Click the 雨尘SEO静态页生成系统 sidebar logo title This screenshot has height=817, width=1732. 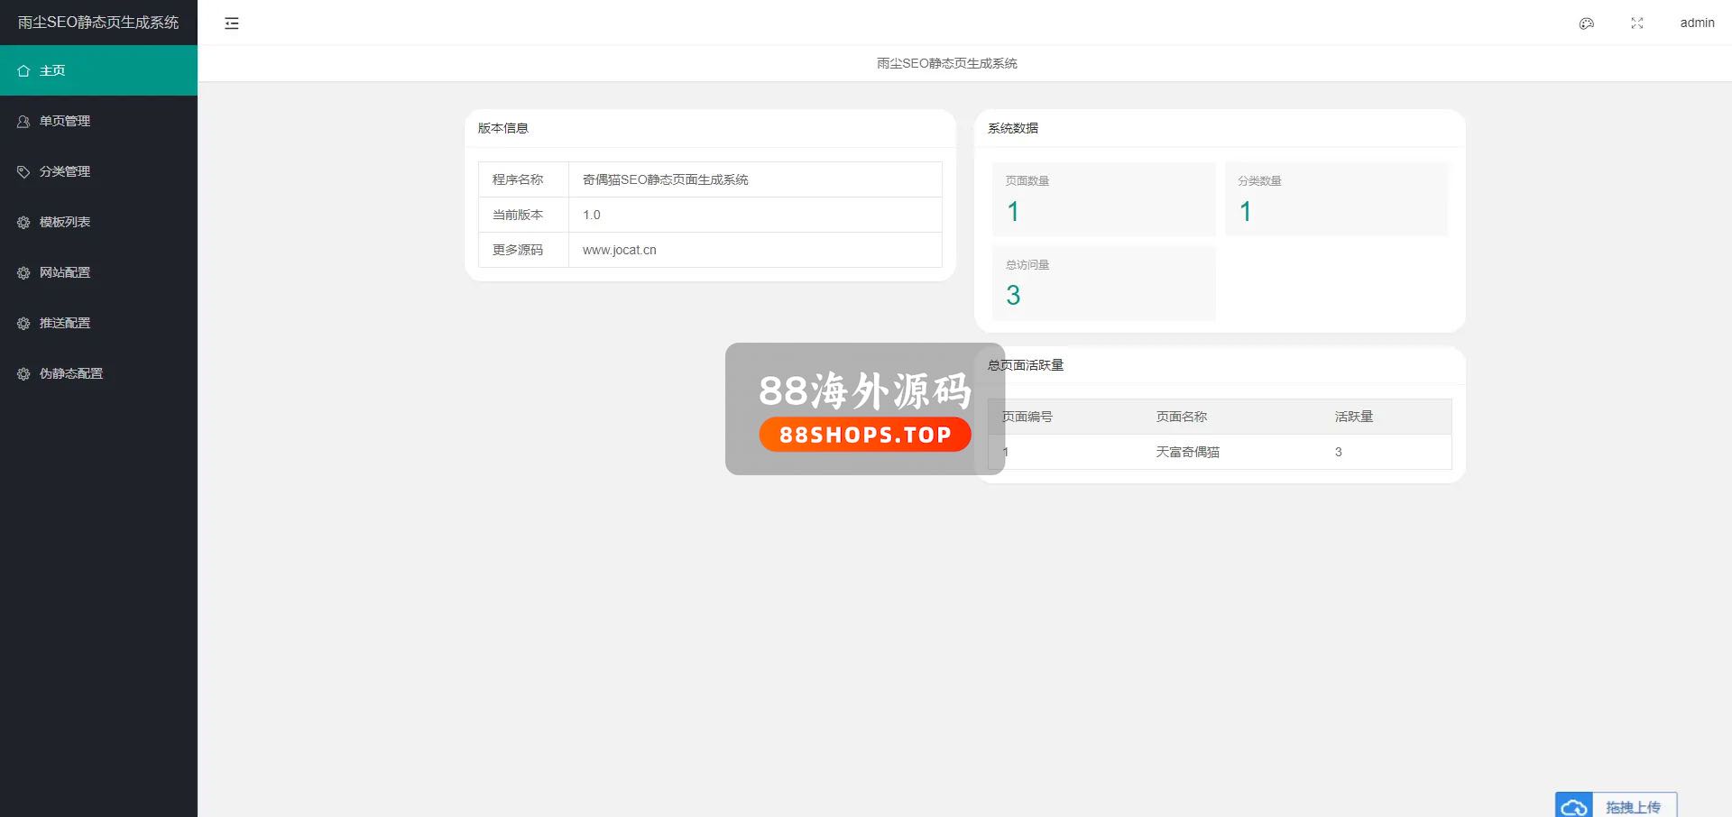[x=98, y=23]
